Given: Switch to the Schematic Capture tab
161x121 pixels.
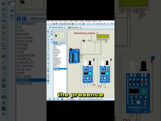Looking at the screenshot, I should [x=57, y=27].
